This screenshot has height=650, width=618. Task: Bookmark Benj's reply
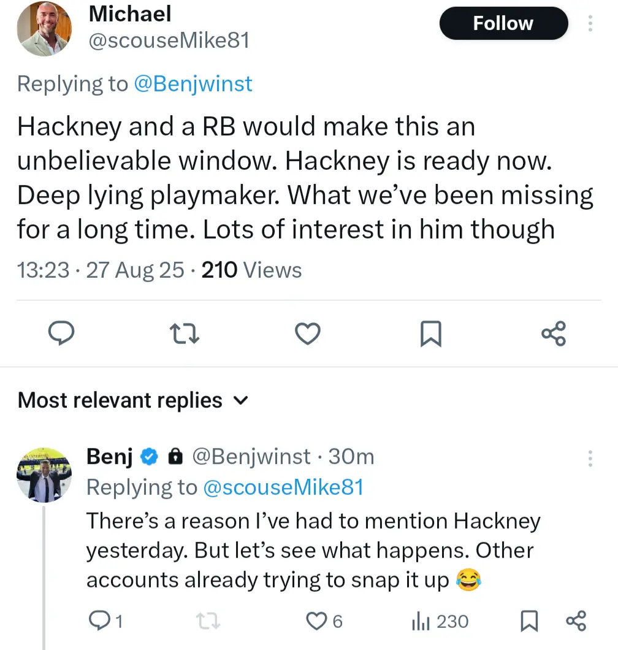(x=528, y=622)
